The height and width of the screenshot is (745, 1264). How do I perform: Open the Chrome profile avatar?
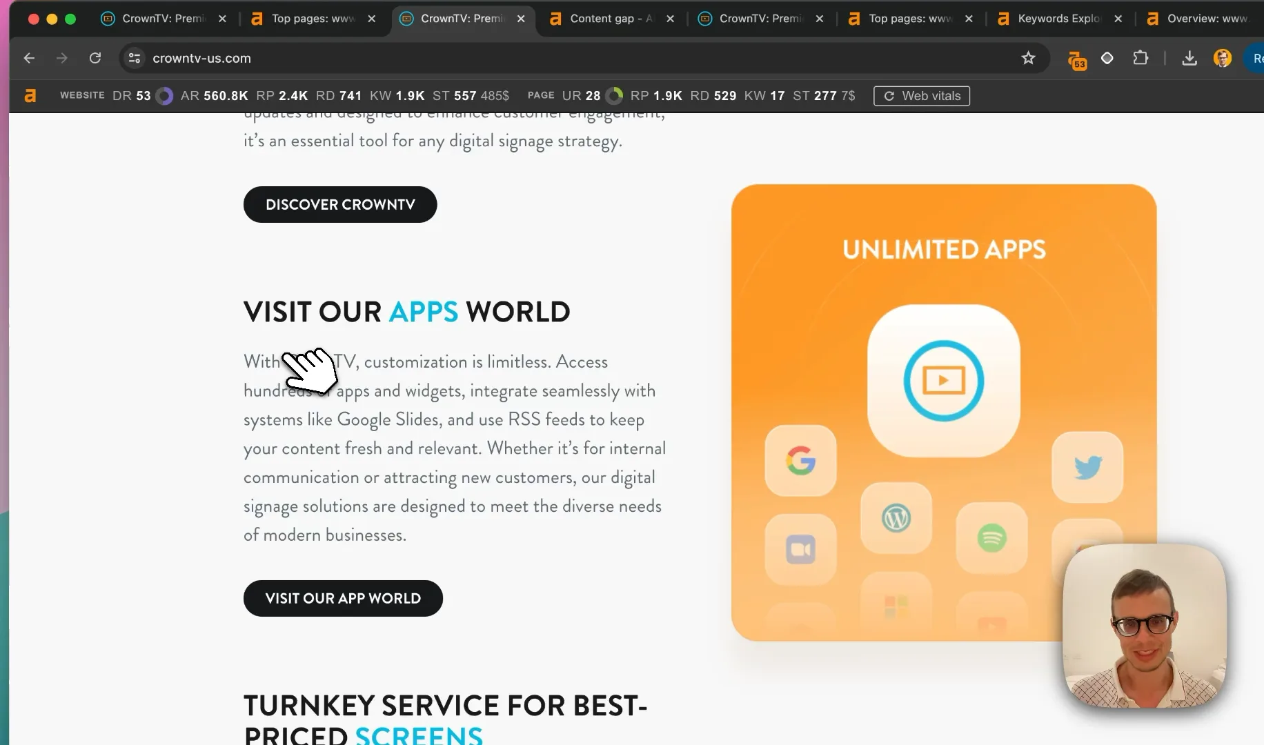pos(1222,59)
